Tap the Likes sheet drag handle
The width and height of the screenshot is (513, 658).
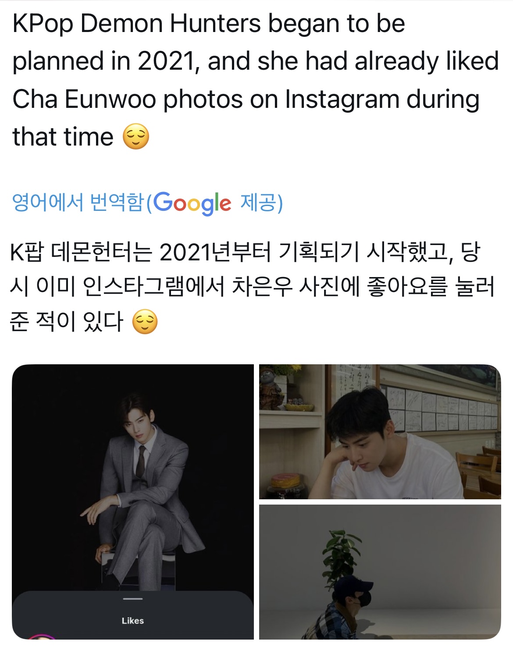pos(133,599)
